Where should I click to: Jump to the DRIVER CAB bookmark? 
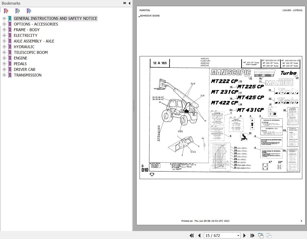point(24,70)
